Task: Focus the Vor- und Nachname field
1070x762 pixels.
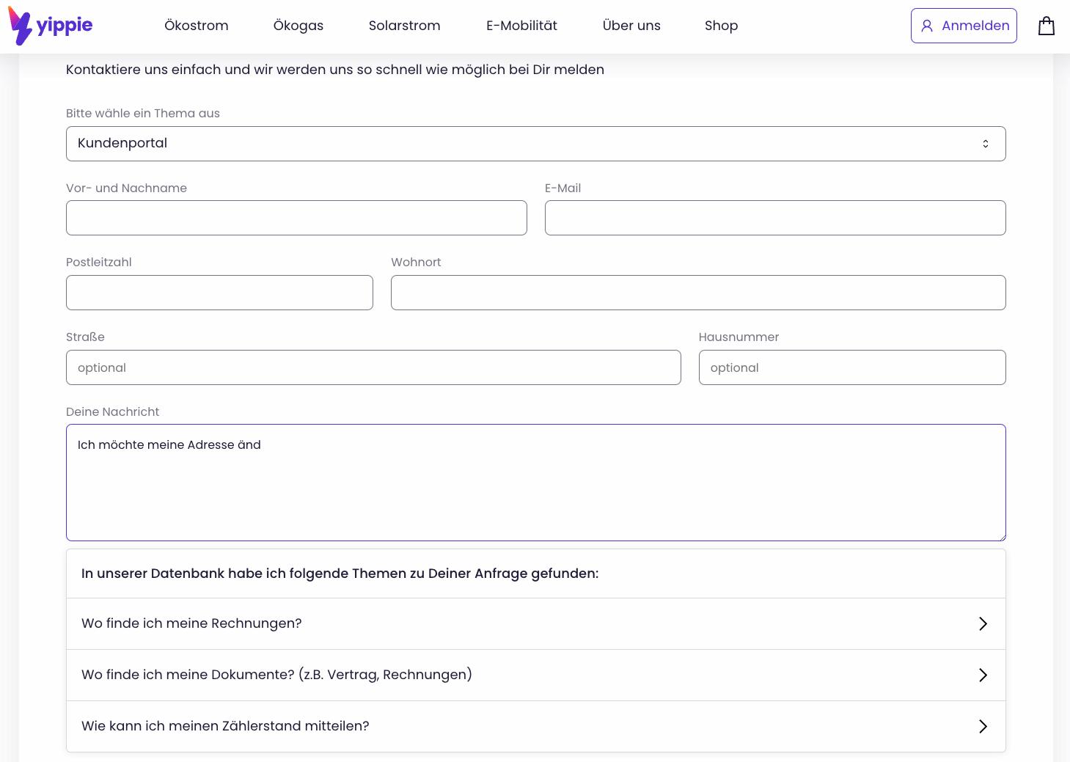Action: [x=296, y=218]
